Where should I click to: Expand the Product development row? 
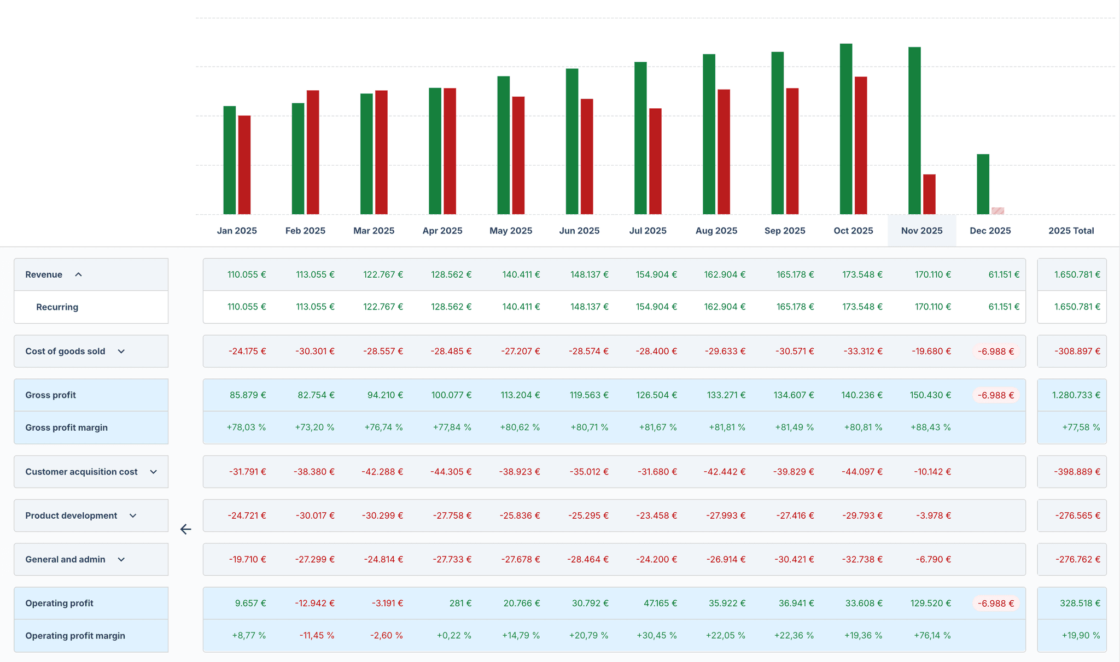pyautogui.click(x=133, y=515)
